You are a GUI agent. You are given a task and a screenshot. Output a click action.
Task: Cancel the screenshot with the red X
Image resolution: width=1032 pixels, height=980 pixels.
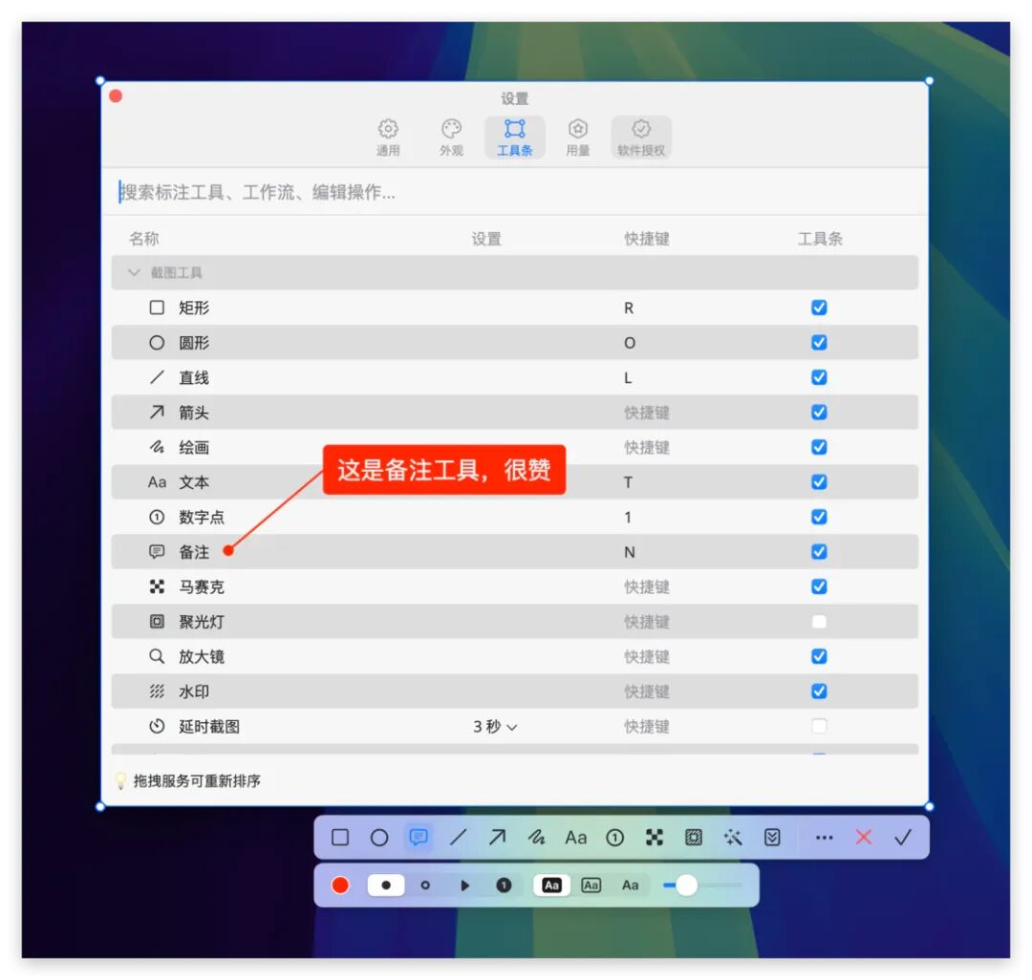point(864,838)
